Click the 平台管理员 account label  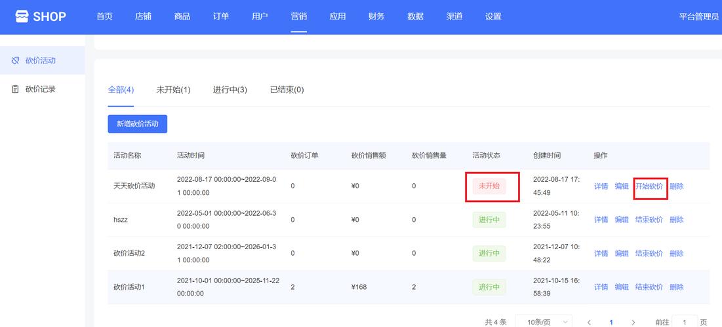click(699, 16)
